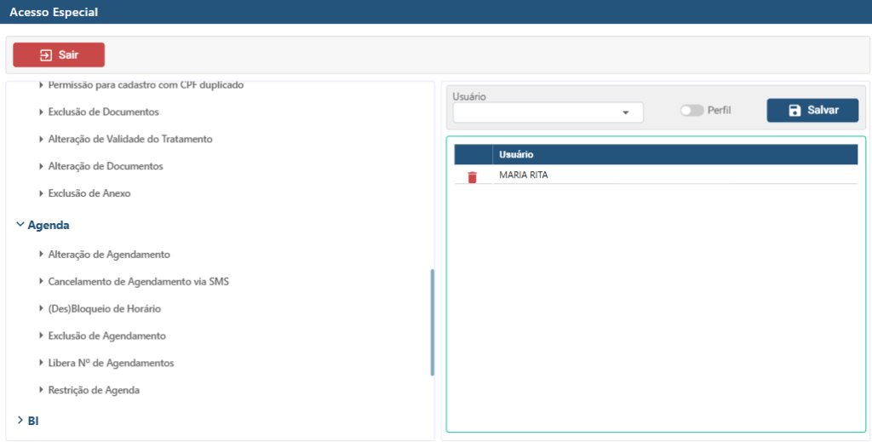The image size is (872, 442).
Task: Open the Usuário dropdown list
Action: [625, 112]
